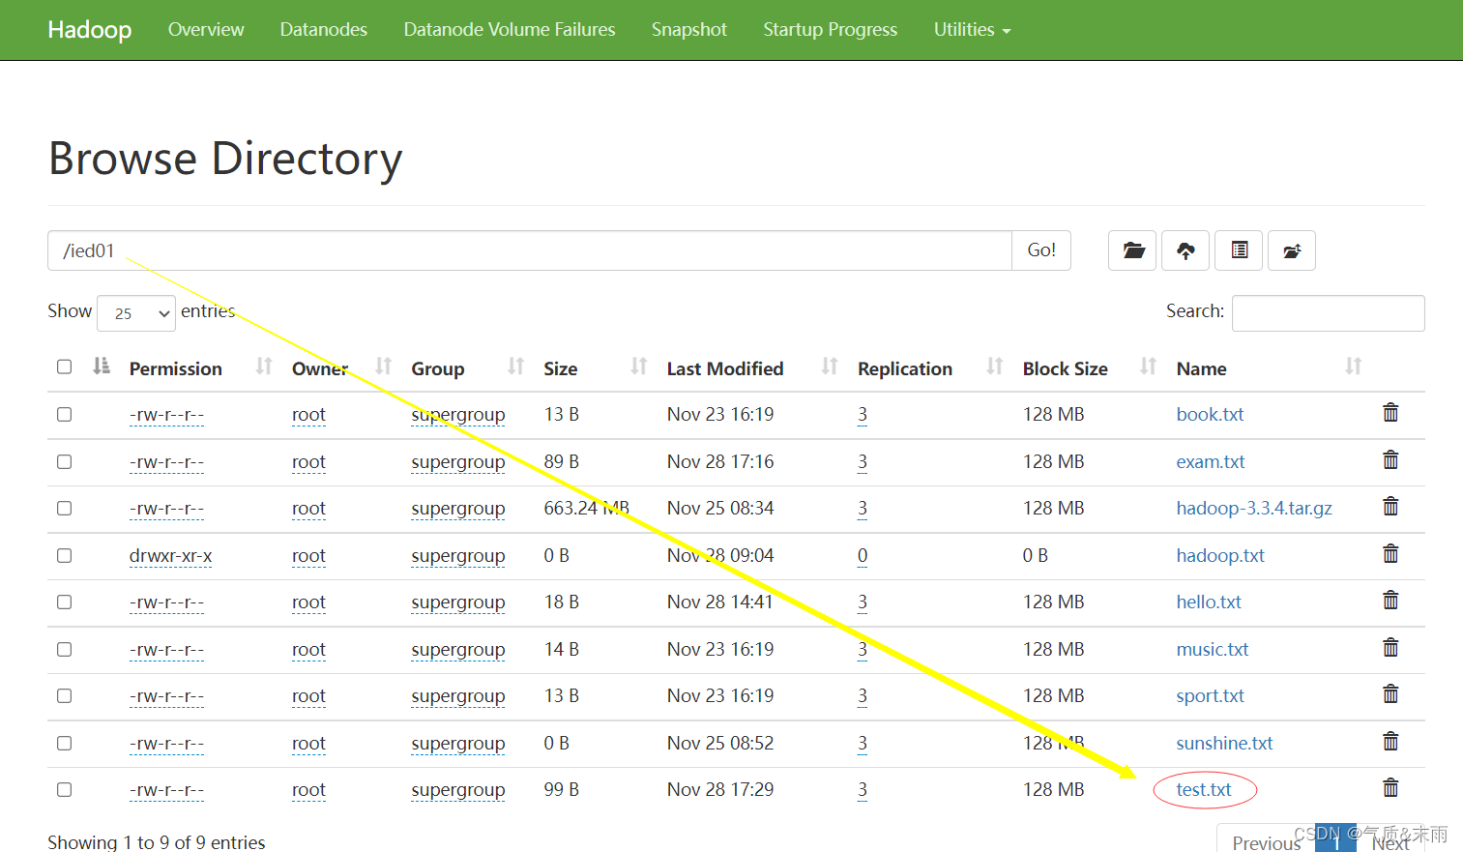
Task: Click the directory path input field
Action: pos(530,250)
